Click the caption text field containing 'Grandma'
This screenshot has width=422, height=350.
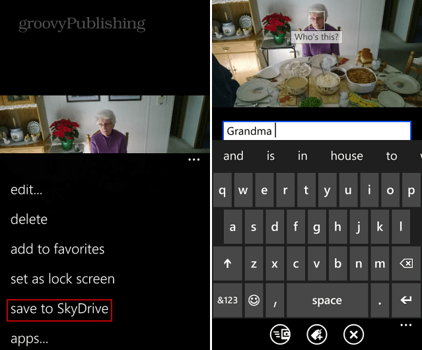[x=317, y=131]
